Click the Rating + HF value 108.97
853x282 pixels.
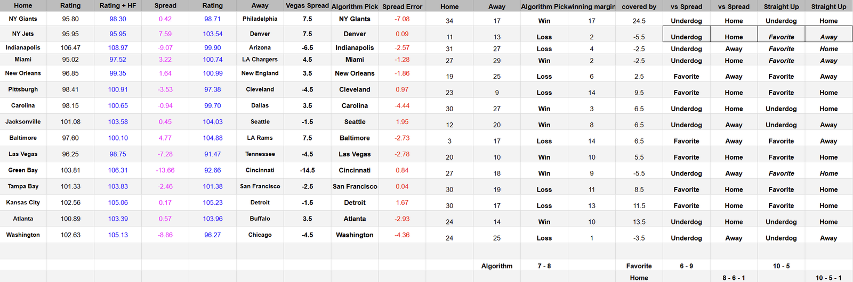[x=117, y=48]
